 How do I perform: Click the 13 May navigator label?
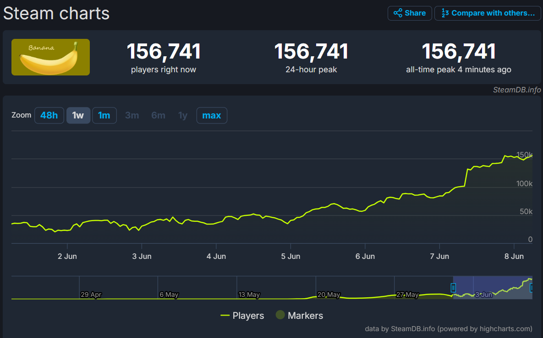point(249,295)
